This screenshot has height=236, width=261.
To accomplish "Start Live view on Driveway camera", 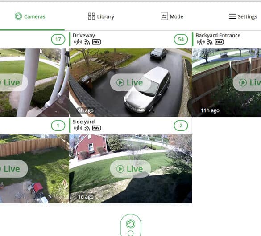I will coord(130,82).
